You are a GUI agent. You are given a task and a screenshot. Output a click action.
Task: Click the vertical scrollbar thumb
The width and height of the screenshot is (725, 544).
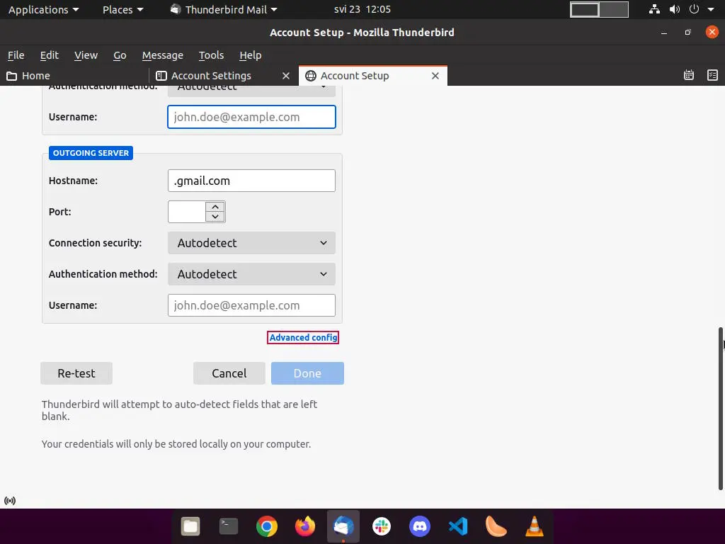(x=720, y=408)
